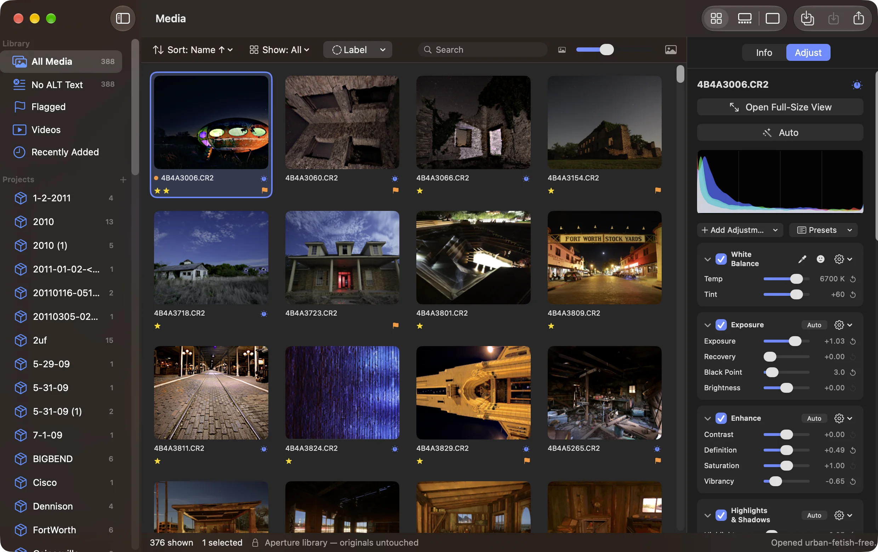Click the White Balance face detection icon
Viewport: 878px width, 552px height.
coord(820,259)
